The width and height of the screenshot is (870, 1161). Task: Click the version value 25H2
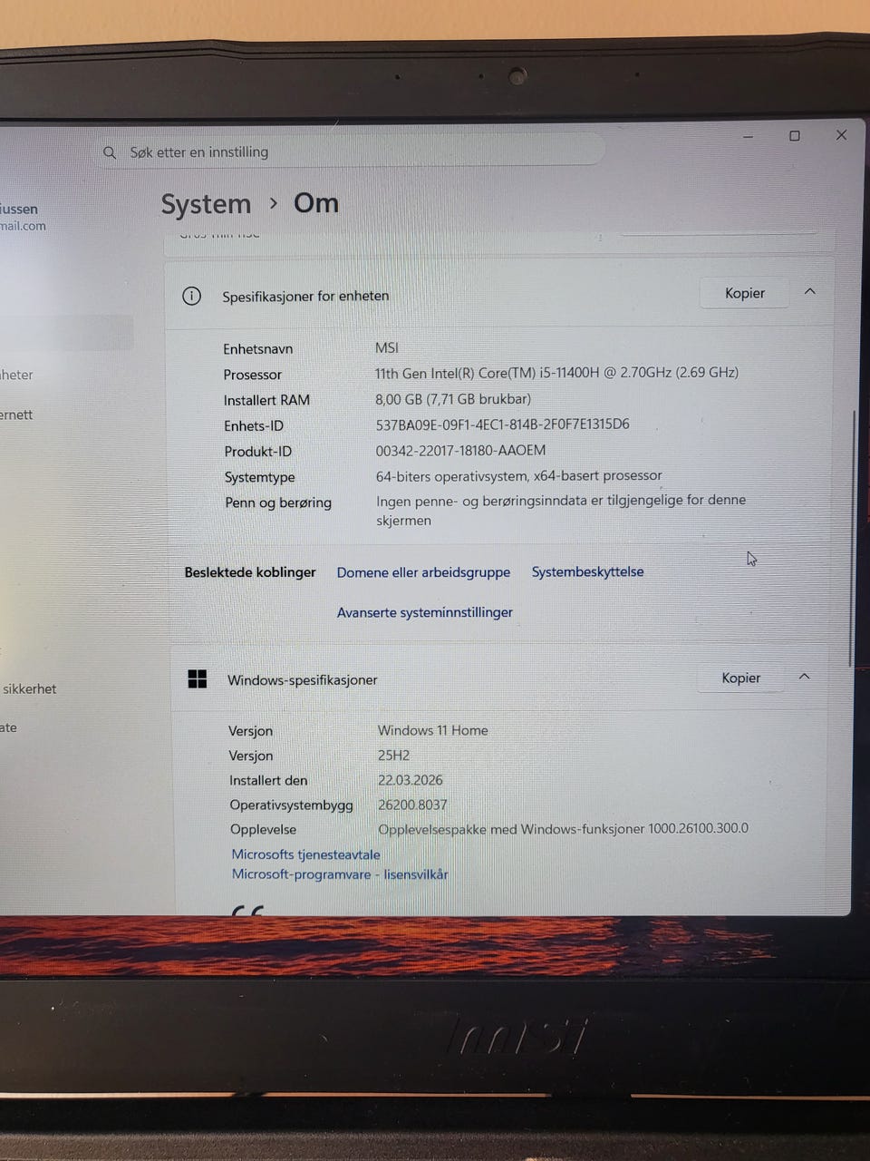[x=393, y=756]
